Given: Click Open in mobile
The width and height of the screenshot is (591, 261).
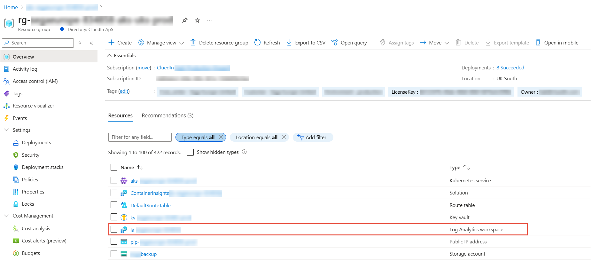Looking at the screenshot, I should 557,43.
